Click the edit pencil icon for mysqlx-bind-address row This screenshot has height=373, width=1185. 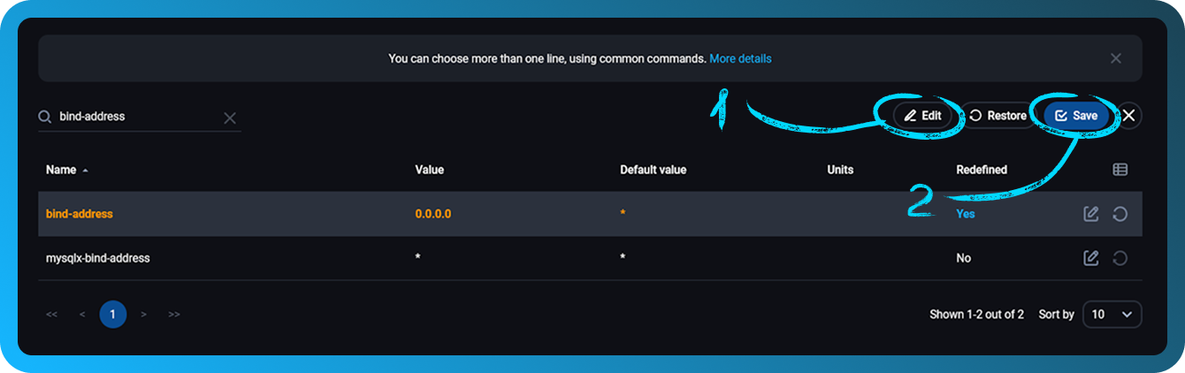click(1091, 258)
